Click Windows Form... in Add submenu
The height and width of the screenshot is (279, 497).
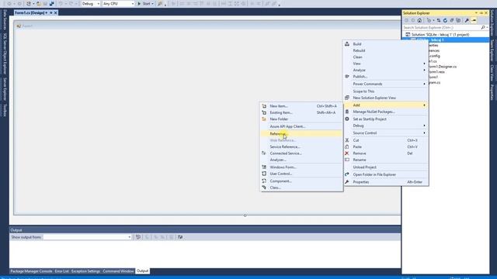coord(301,167)
